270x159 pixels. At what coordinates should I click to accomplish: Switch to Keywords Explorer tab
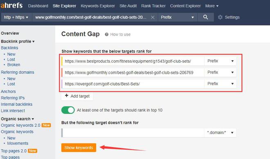pos(98,6)
